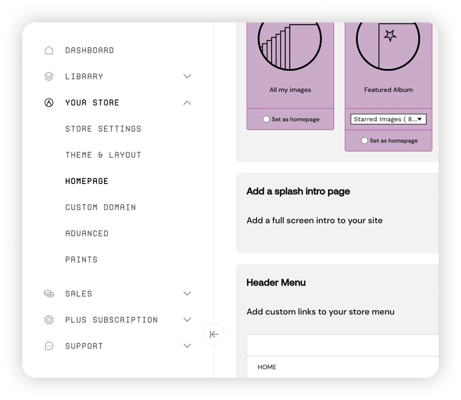Click the Dashboard home icon

tap(49, 50)
